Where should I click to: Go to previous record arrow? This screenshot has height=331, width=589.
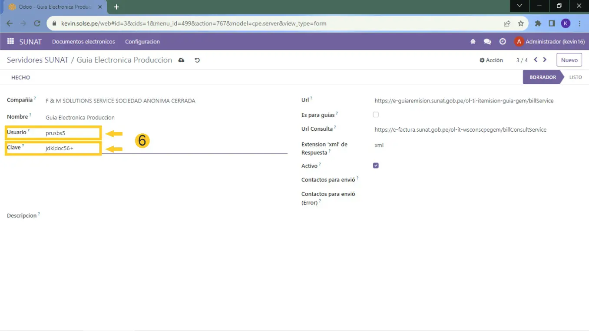(536, 60)
